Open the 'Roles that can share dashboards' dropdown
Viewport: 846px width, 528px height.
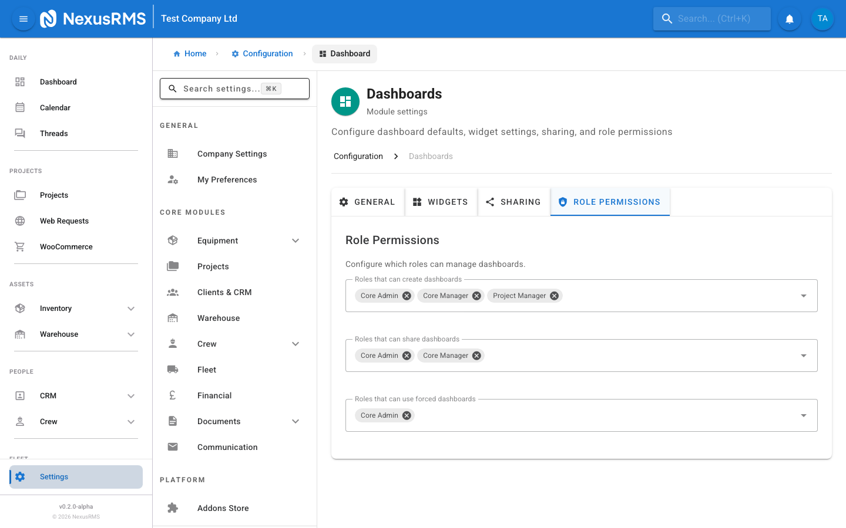pos(803,355)
